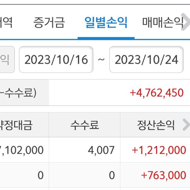Open end date field 2023/10/24
Screen dimensions: 190x190
[x=146, y=60]
